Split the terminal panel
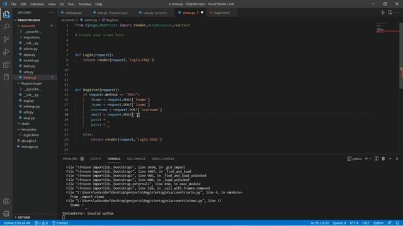Viewport: 403px width, 226px height. [x=377, y=159]
